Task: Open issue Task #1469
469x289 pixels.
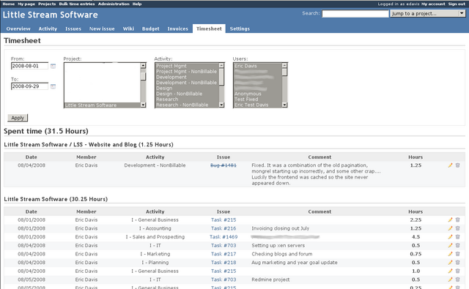Action: tap(224, 237)
